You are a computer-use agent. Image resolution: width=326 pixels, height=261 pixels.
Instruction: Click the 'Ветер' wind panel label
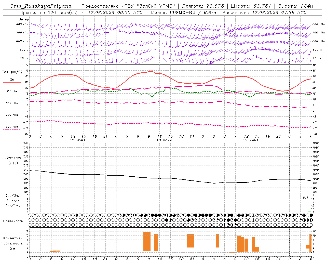(24, 19)
